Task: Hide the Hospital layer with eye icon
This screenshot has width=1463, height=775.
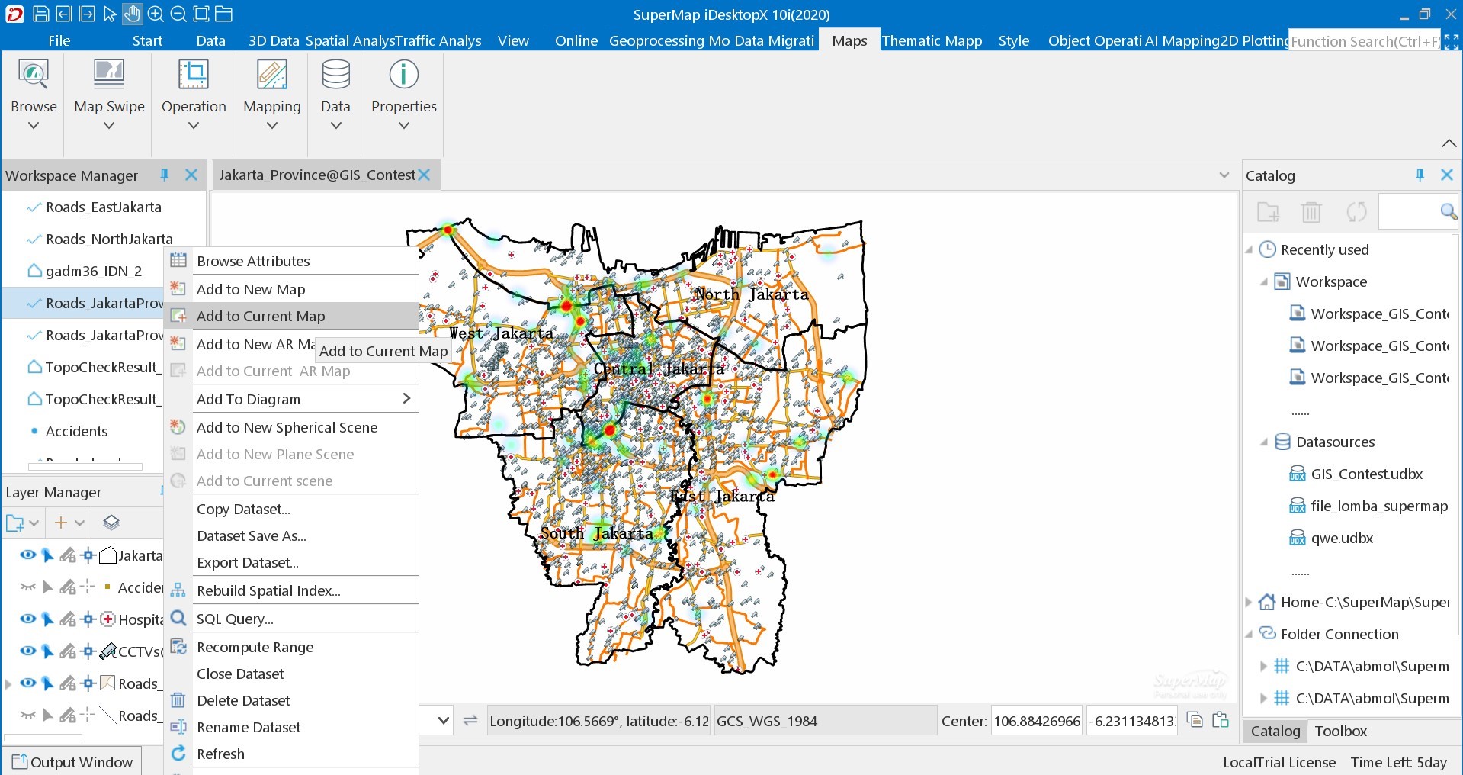Action: tap(27, 619)
